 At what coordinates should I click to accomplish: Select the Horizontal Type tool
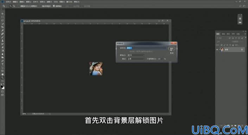coord(2,64)
